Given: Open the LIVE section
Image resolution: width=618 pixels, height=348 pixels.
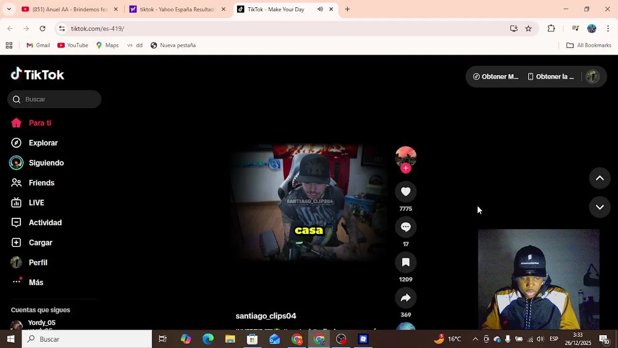Looking at the screenshot, I should click(28, 203).
